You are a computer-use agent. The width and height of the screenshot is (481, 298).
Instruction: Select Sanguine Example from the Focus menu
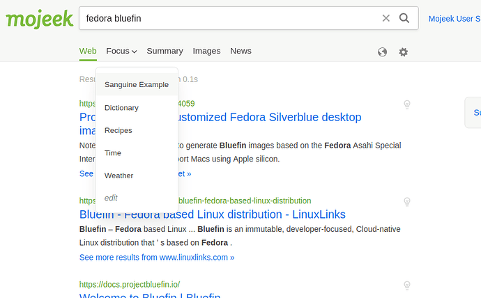coord(137,85)
